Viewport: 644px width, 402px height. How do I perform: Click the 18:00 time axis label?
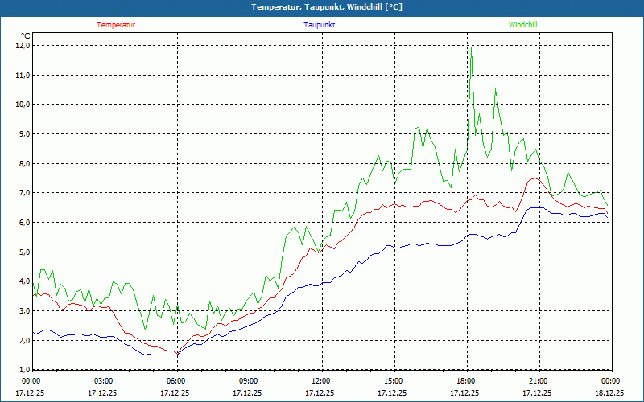pyautogui.click(x=465, y=381)
